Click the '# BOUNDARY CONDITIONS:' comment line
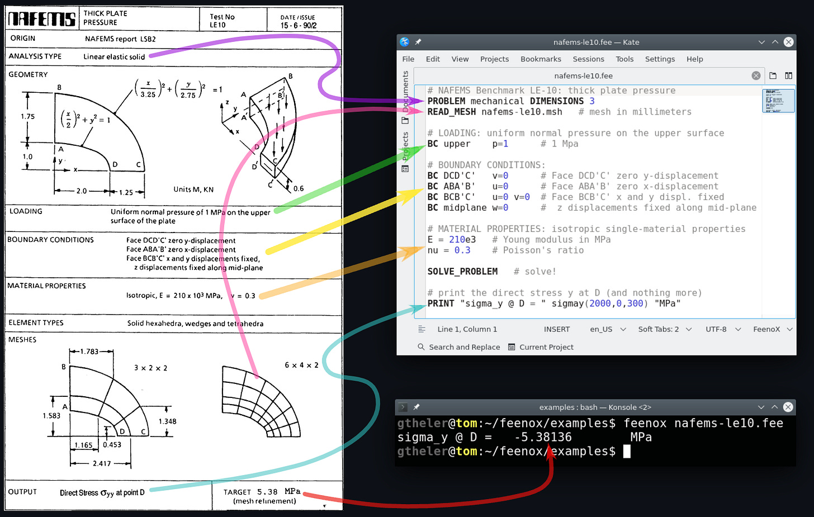This screenshot has height=517, width=814. 486,165
